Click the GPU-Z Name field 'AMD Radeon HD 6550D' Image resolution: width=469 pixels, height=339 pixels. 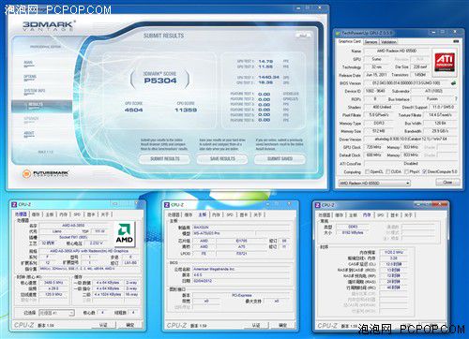397,51
